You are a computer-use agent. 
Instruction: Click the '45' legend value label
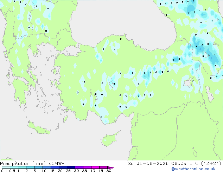pos(101,171)
